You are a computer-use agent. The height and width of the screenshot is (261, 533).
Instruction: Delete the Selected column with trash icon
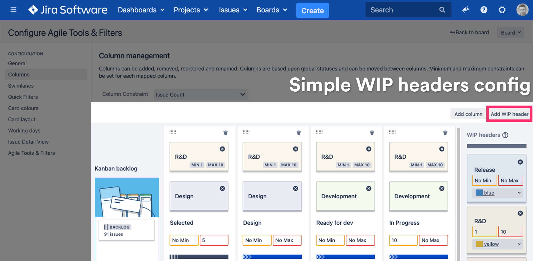pos(225,133)
